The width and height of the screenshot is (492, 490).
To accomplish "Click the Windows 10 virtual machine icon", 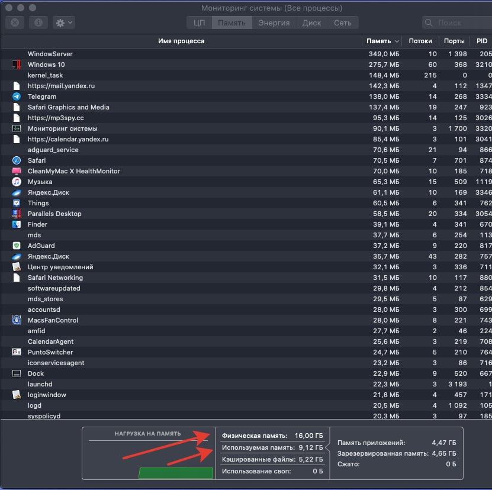I will (x=17, y=65).
